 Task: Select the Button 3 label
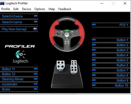point(122,50)
